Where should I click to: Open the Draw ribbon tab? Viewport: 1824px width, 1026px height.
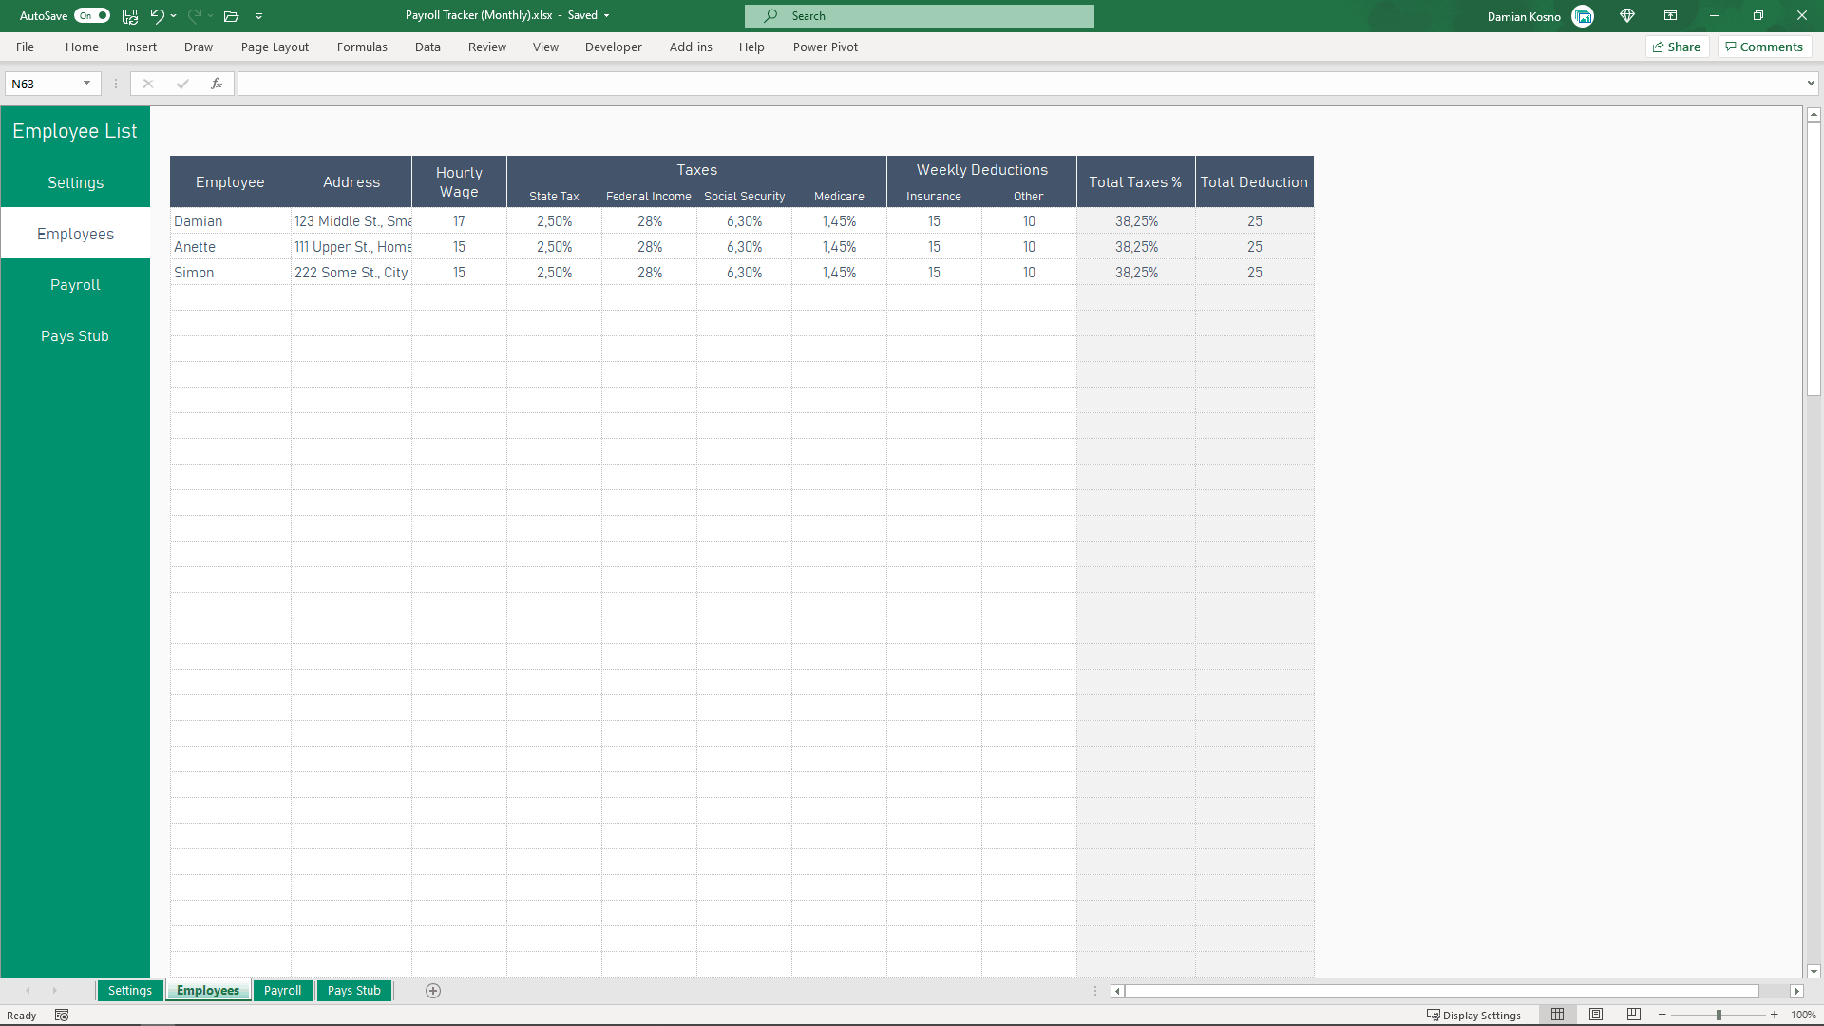tap(199, 47)
